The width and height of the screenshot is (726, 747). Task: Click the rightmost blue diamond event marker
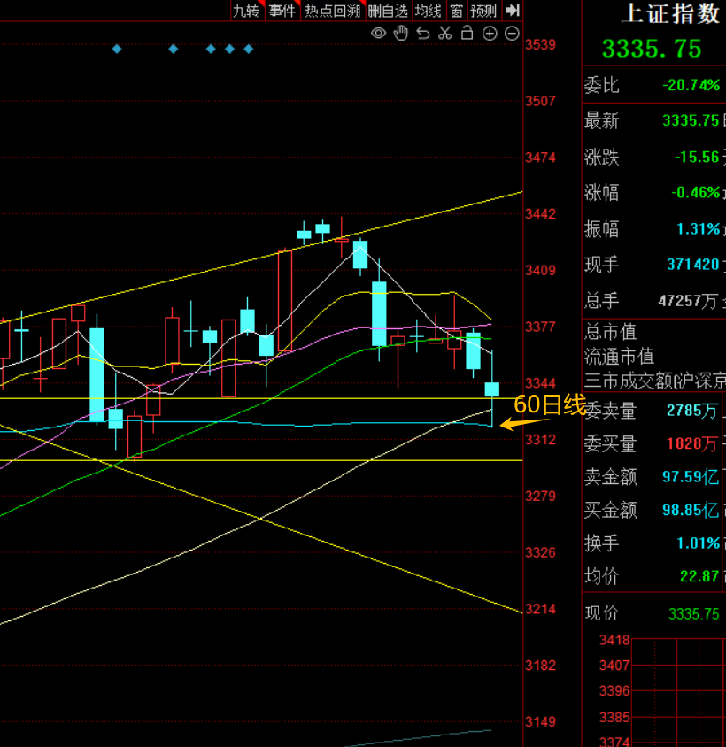tap(249, 49)
